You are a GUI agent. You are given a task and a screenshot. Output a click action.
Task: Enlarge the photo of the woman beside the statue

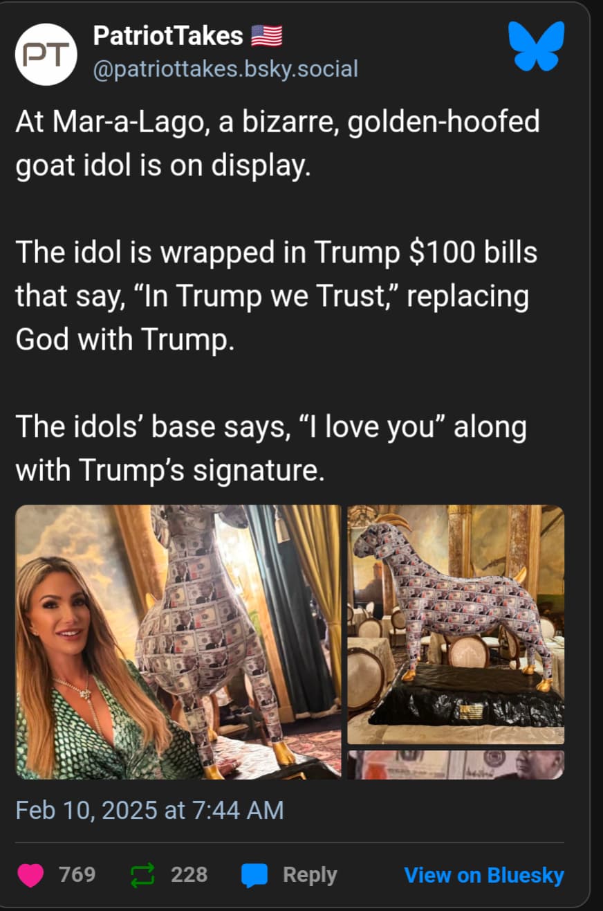click(178, 642)
